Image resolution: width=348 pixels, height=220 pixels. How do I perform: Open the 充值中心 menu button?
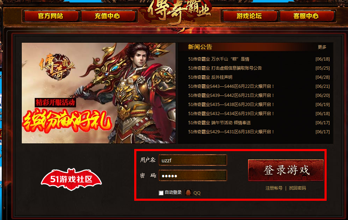tap(108, 16)
